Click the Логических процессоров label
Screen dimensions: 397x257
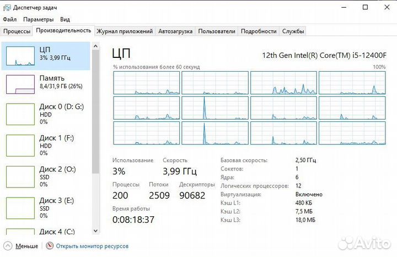point(254,186)
